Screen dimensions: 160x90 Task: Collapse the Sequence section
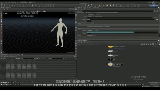point(78,29)
